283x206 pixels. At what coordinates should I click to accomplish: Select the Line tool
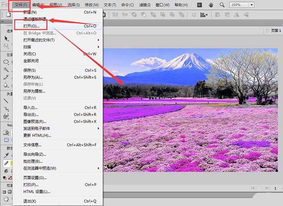[6, 101]
